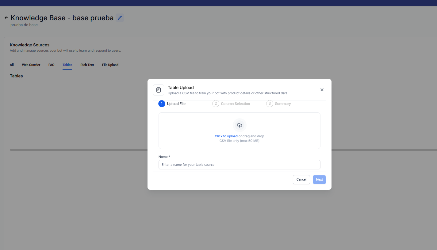
Task: Click the document icon in Table Upload header
Action: (x=159, y=90)
